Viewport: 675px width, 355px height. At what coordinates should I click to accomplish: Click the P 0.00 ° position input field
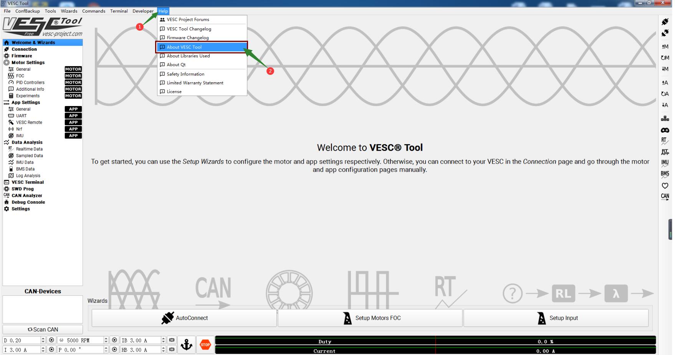(80, 350)
